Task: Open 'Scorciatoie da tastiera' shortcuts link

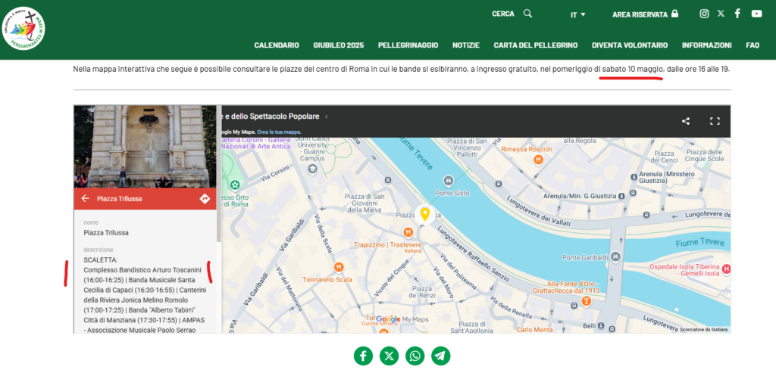Action: pos(703,329)
